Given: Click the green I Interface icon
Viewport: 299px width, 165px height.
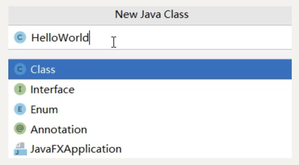Looking at the screenshot, I should click(20, 89).
